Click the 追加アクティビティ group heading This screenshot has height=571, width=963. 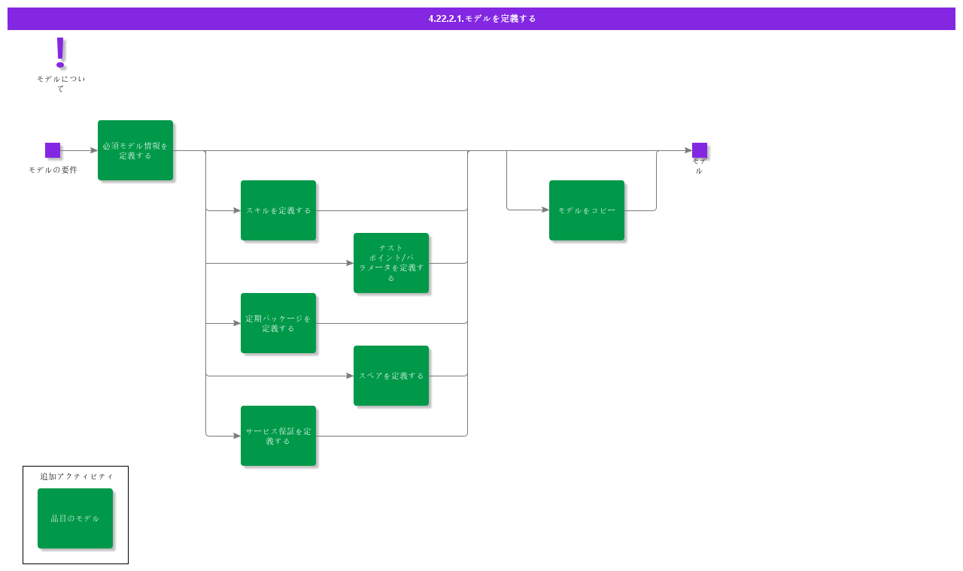(77, 476)
